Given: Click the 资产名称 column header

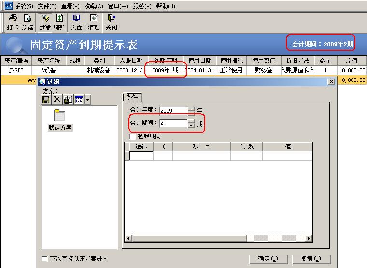Looking at the screenshot, I should coord(49,61).
